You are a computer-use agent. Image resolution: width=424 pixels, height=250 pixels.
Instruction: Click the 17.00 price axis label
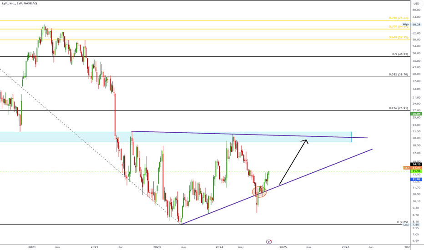coord(416,153)
